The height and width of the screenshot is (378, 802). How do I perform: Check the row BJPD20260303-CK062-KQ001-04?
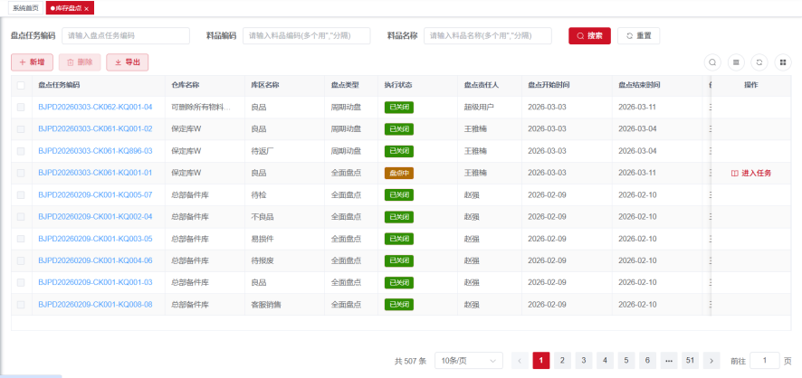[21, 108]
